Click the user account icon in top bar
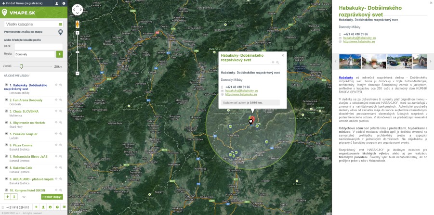The image size is (434, 215). 57,3
